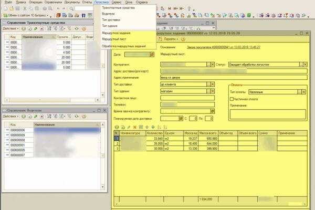Select Маршрутный лист in Логистика menu

114,39
